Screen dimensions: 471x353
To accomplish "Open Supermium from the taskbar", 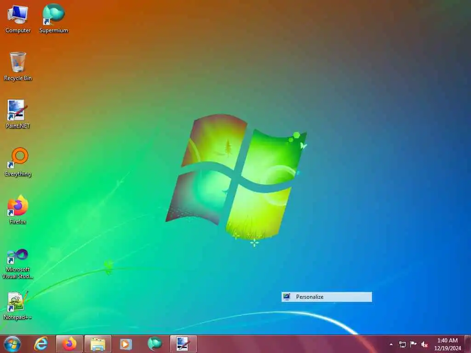I will (155, 344).
